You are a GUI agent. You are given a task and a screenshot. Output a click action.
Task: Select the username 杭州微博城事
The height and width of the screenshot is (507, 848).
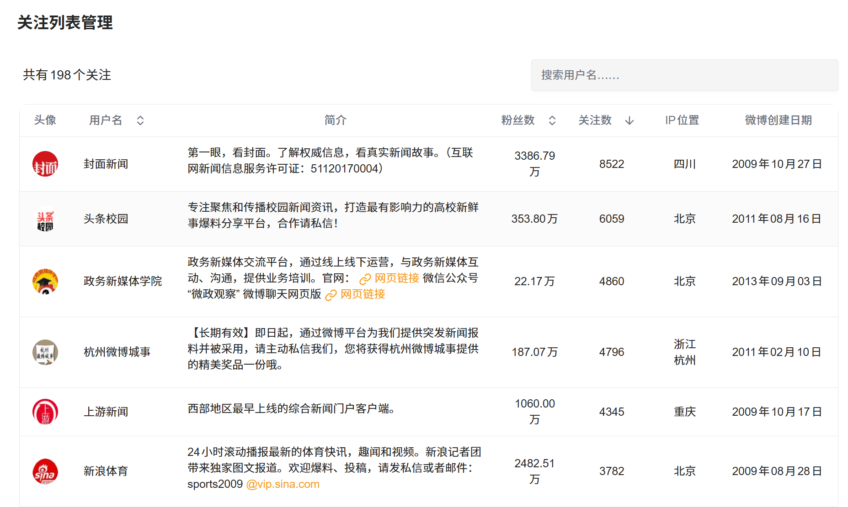point(117,352)
